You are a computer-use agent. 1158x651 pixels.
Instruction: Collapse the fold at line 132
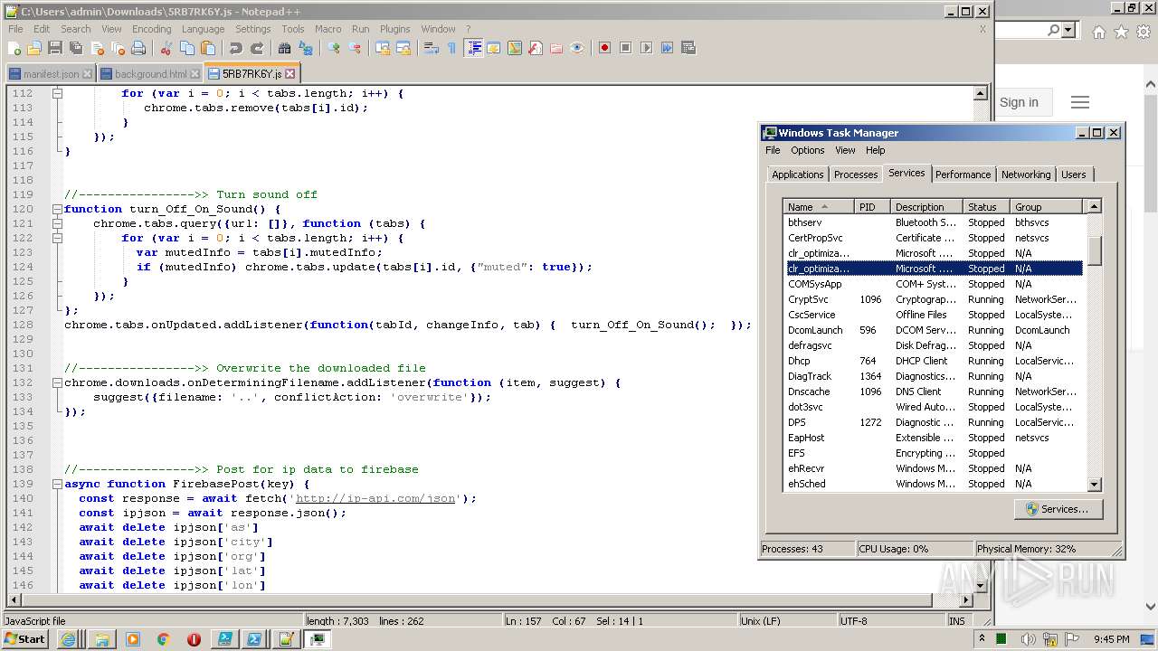tap(56, 382)
